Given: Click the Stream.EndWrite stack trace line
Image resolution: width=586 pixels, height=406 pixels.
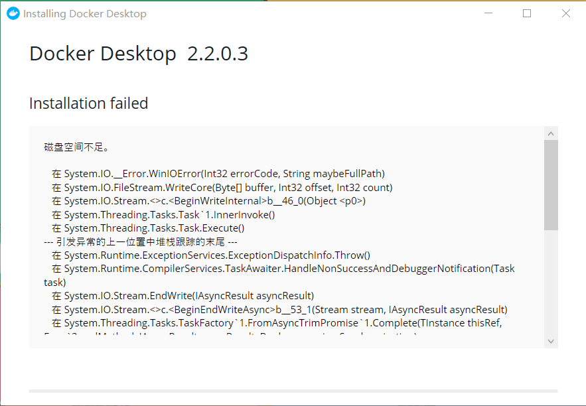Looking at the screenshot, I should point(183,296).
